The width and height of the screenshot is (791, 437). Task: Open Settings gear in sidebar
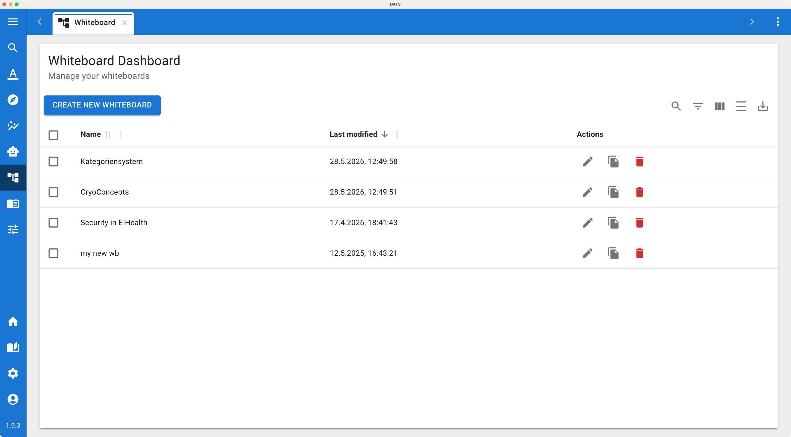[x=13, y=373]
